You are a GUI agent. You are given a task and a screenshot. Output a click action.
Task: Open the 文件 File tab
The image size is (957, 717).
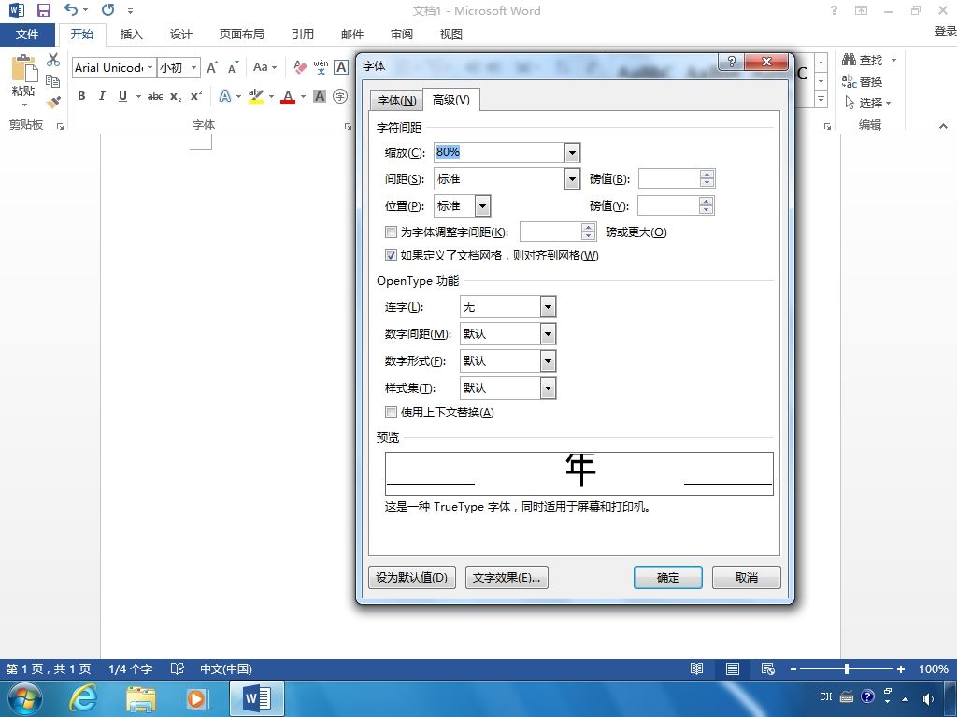pyautogui.click(x=27, y=35)
